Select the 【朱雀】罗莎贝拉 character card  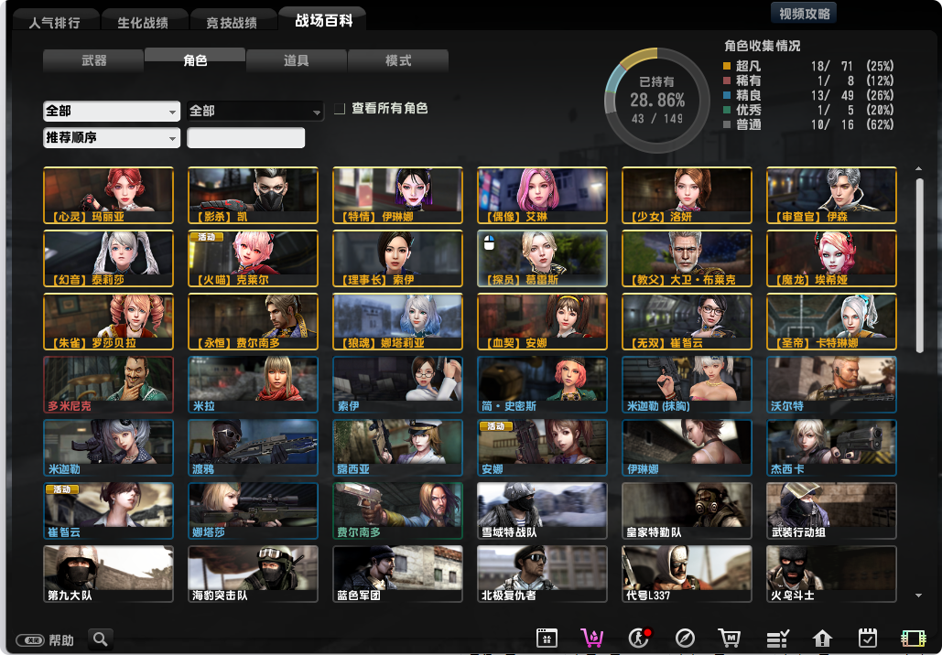(109, 321)
